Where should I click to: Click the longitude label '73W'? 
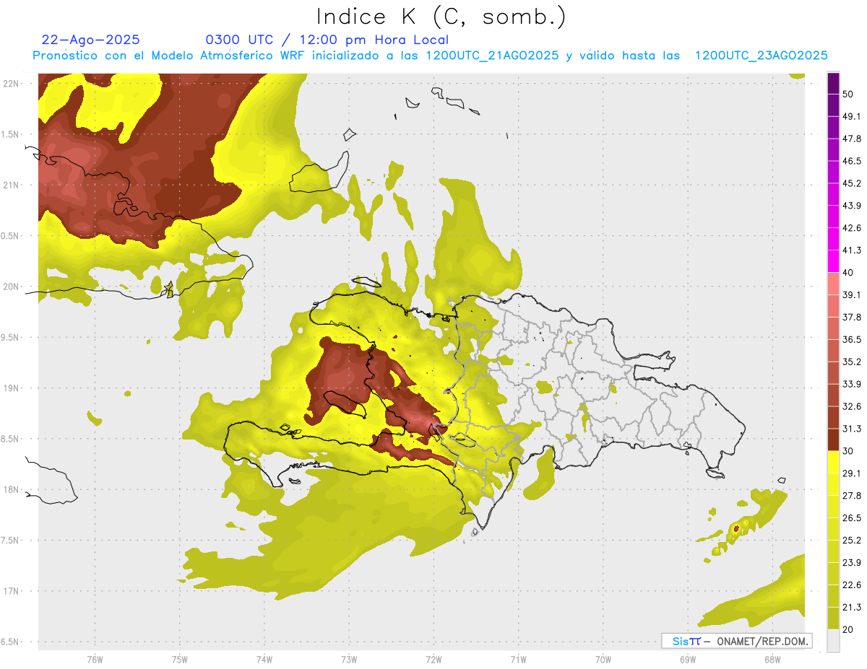(x=349, y=660)
